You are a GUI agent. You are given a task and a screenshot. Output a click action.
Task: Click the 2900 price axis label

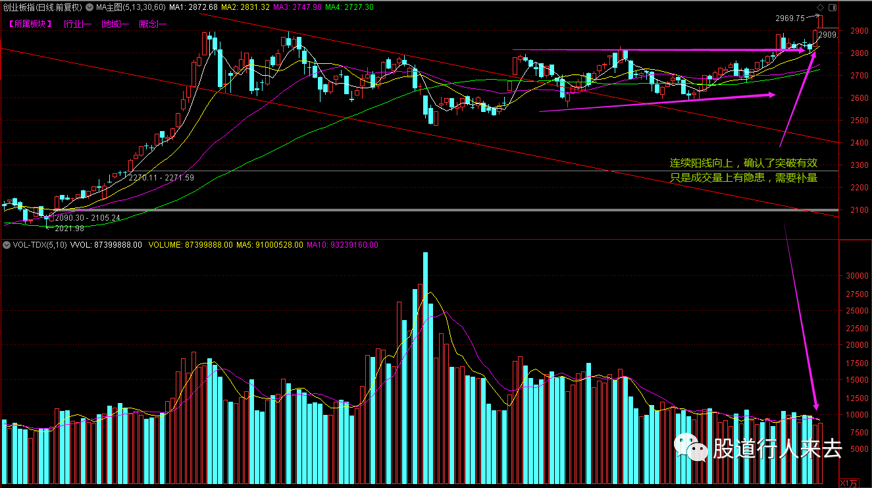click(859, 31)
